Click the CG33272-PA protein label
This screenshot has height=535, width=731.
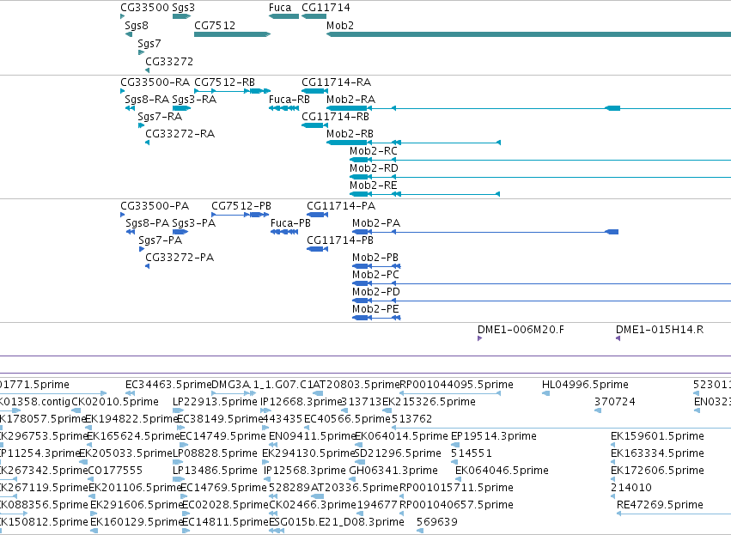coord(180,258)
